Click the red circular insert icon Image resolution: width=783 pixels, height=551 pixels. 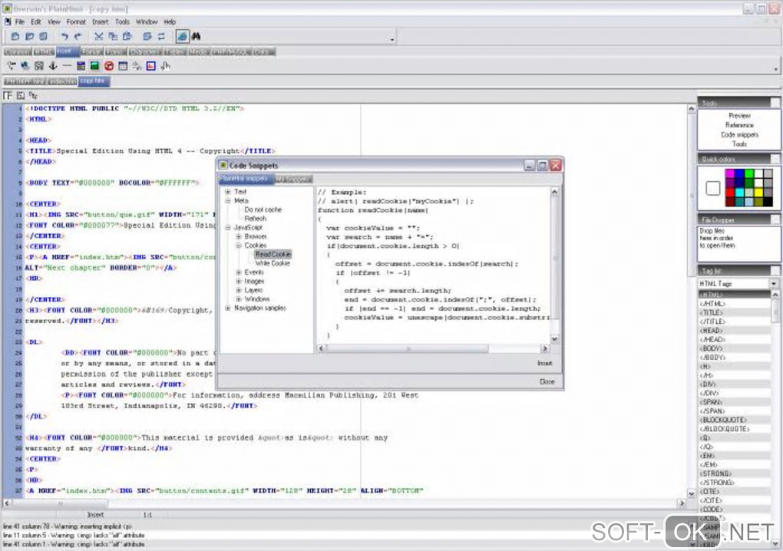(x=109, y=66)
